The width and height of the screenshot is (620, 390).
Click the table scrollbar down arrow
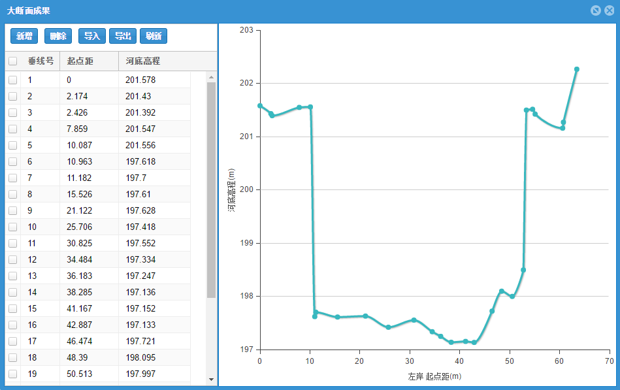coord(211,379)
